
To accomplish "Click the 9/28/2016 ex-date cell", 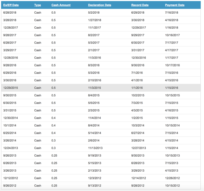I will tap(10, 65).
